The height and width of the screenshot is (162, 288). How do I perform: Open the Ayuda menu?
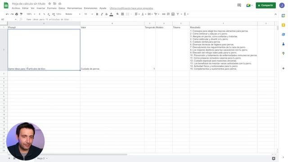point(103,8)
